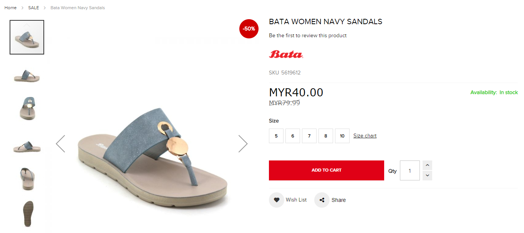Show the next product image arrow
Viewport: 524px width, 233px height.
[243, 144]
